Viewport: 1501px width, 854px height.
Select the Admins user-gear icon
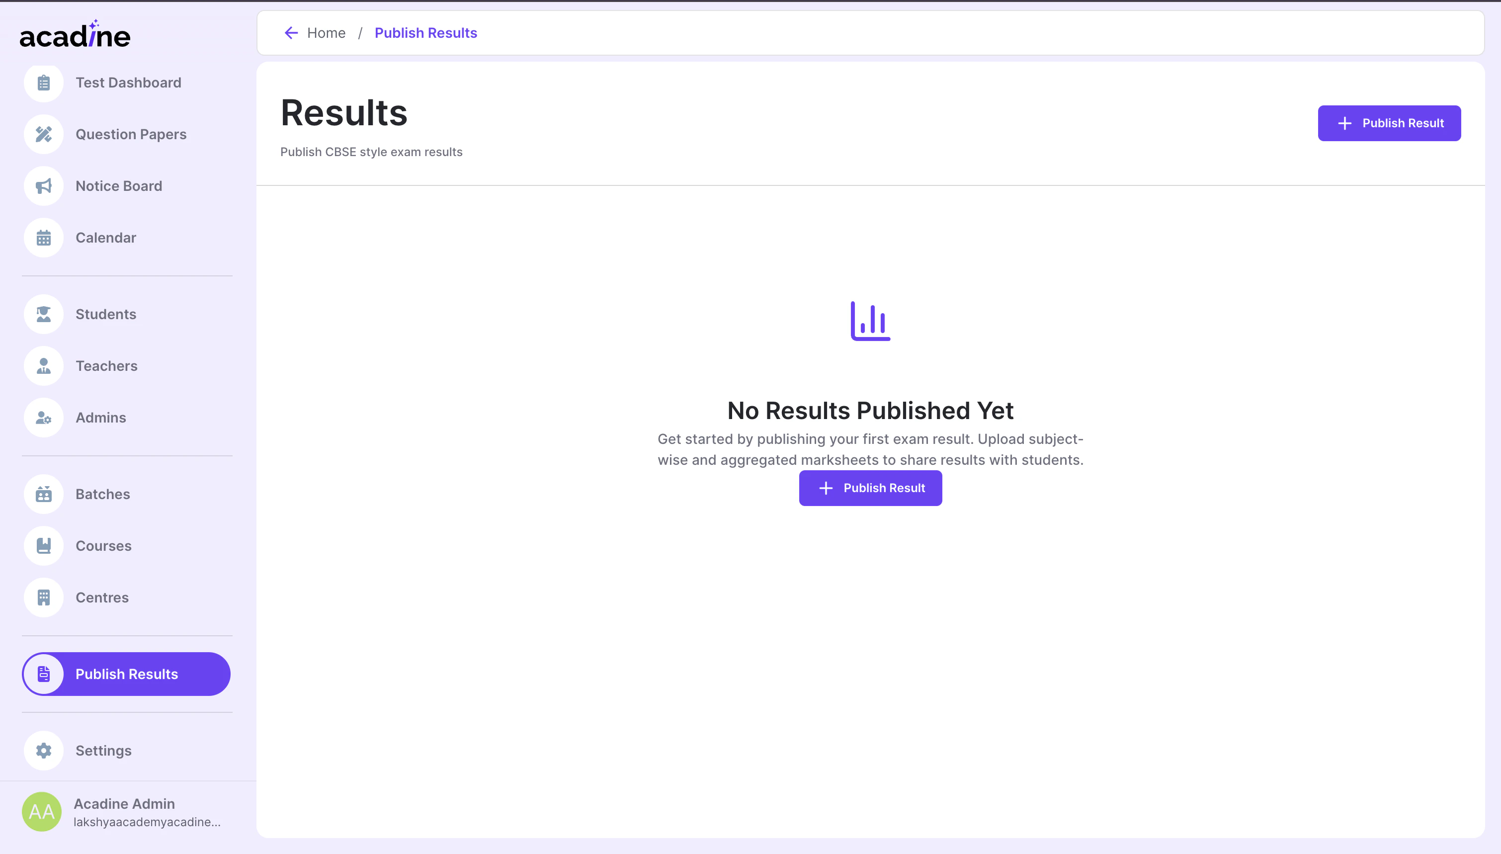tap(43, 417)
